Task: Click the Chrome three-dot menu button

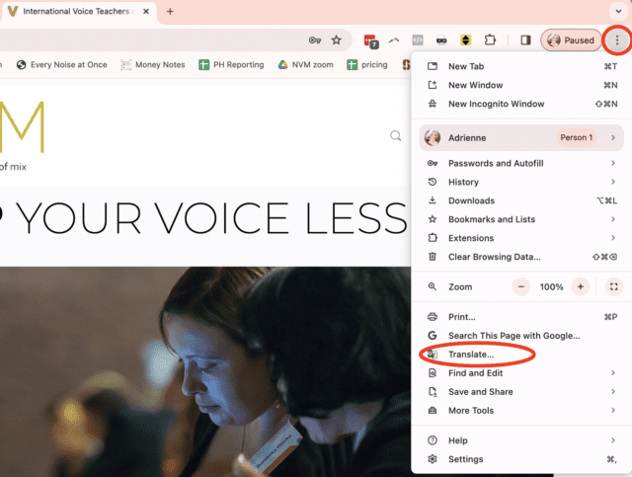Action: click(x=617, y=40)
